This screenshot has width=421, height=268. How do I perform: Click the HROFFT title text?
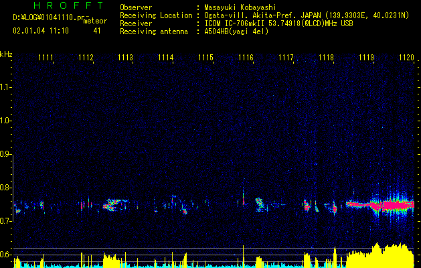click(x=68, y=5)
